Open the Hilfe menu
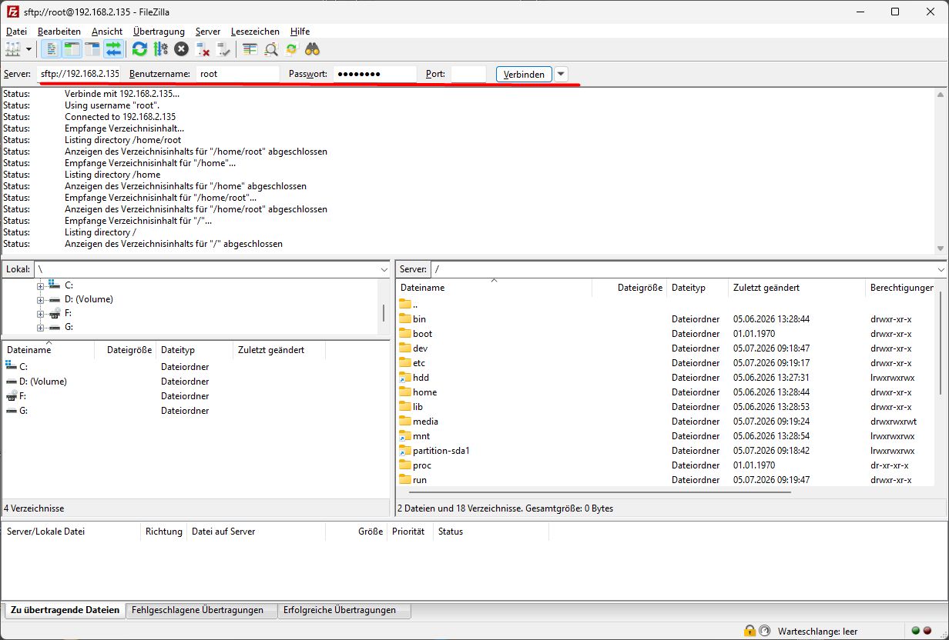This screenshot has width=949, height=640. 300,32
